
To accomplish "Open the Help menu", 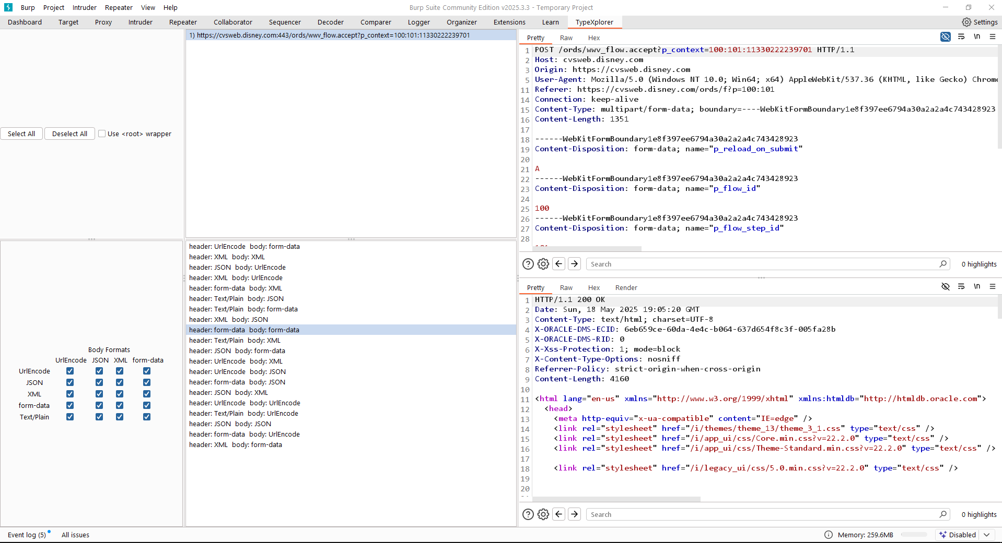I will point(170,7).
